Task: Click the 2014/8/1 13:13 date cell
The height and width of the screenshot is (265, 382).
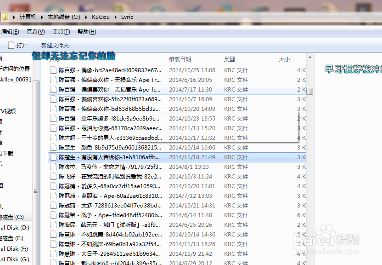Action: pyautogui.click(x=189, y=167)
